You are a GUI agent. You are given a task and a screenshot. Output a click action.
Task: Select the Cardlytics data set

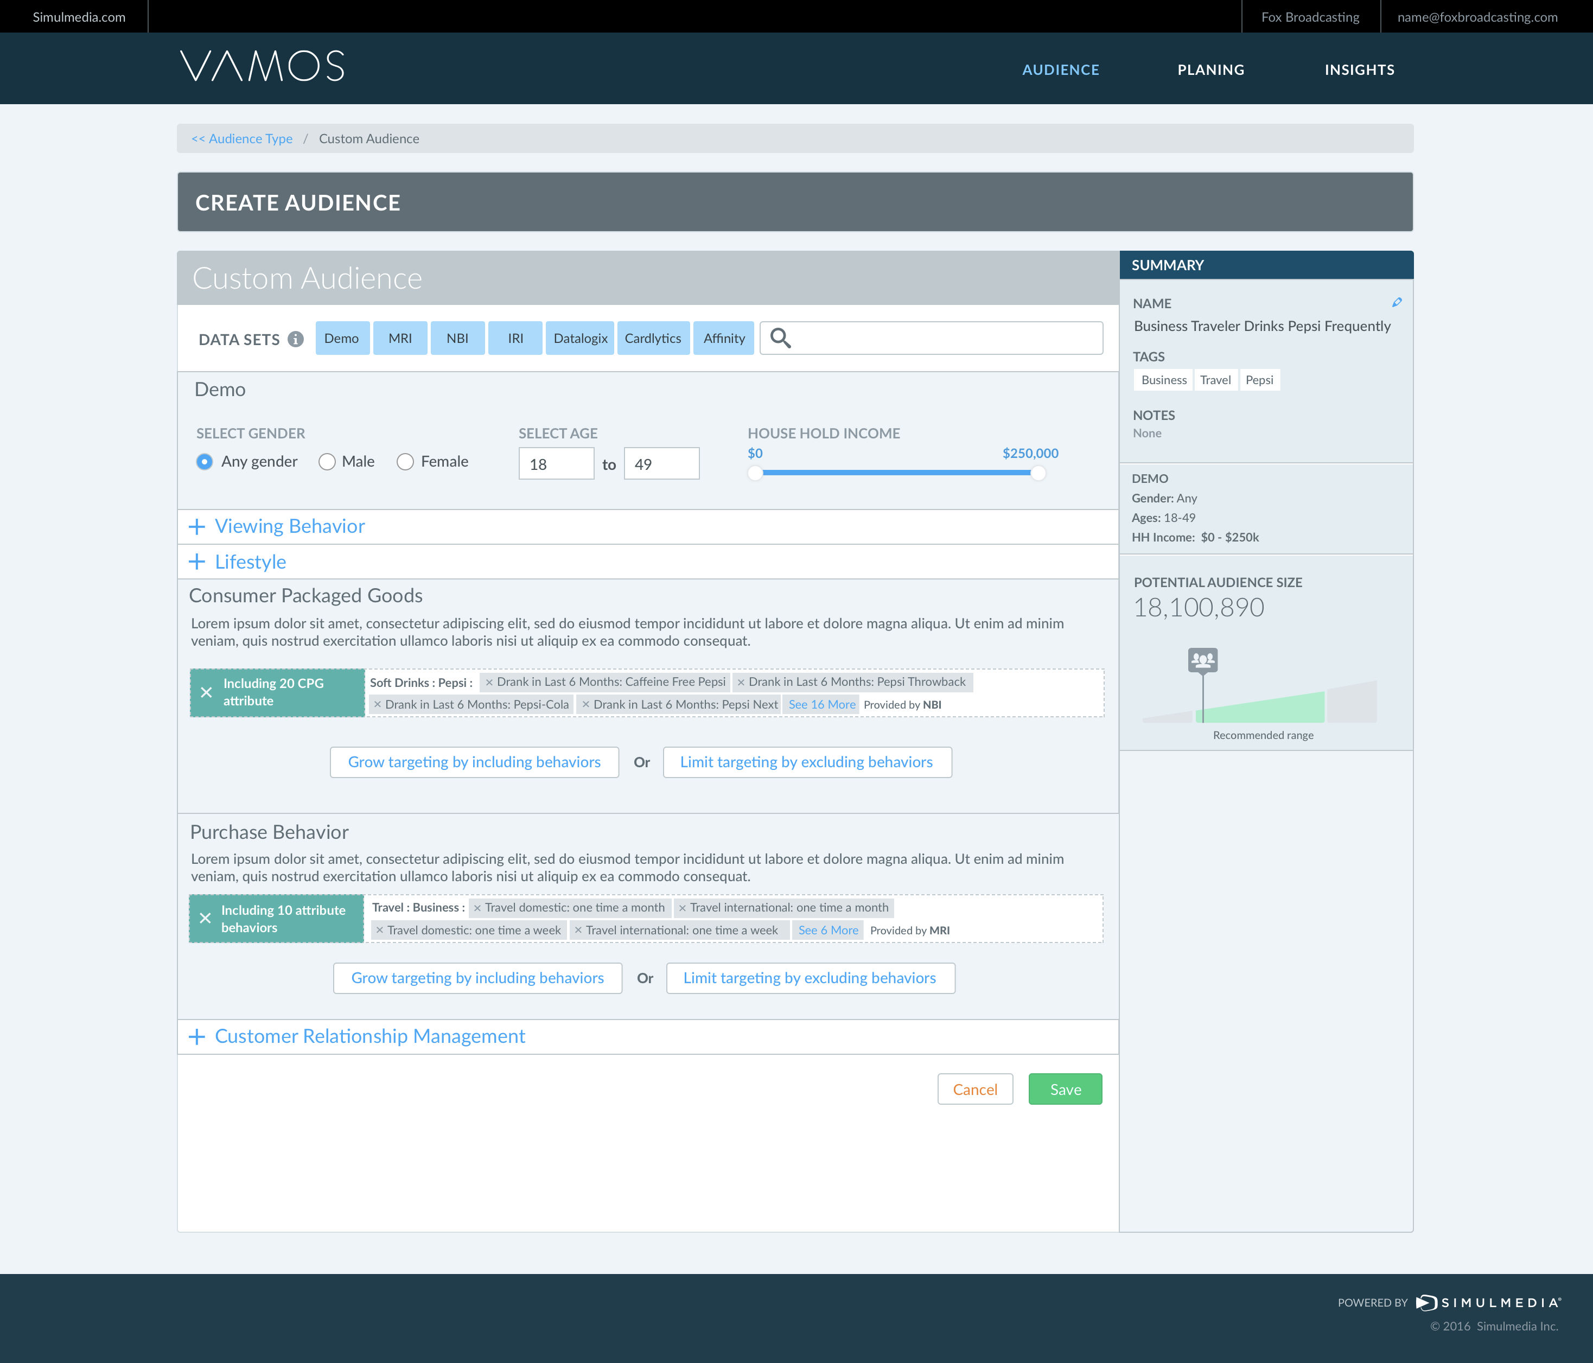653,338
